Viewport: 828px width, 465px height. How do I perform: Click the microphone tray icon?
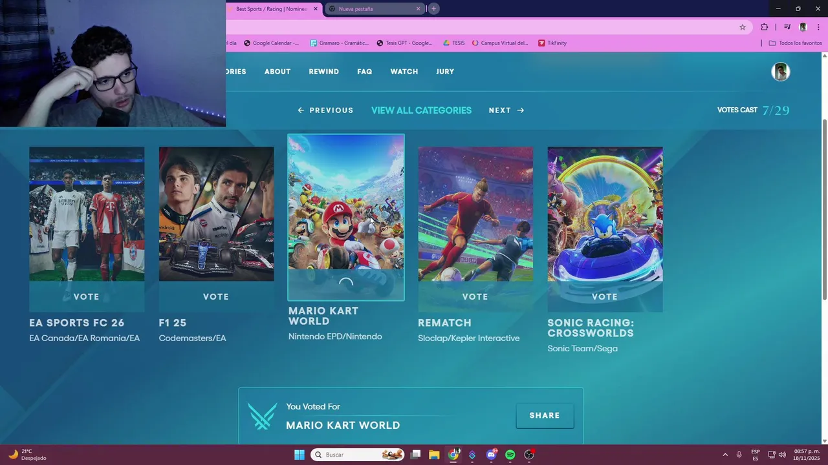pos(739,455)
